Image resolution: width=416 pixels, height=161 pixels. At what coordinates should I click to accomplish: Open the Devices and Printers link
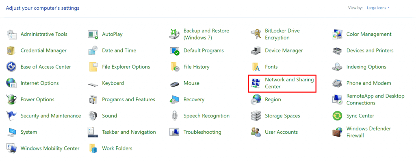click(370, 50)
